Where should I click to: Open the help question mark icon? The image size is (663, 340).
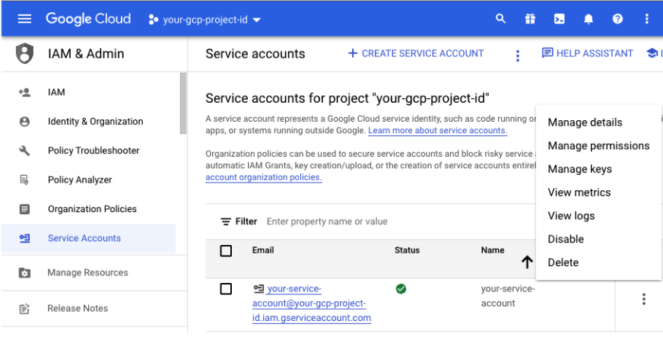coord(617,19)
